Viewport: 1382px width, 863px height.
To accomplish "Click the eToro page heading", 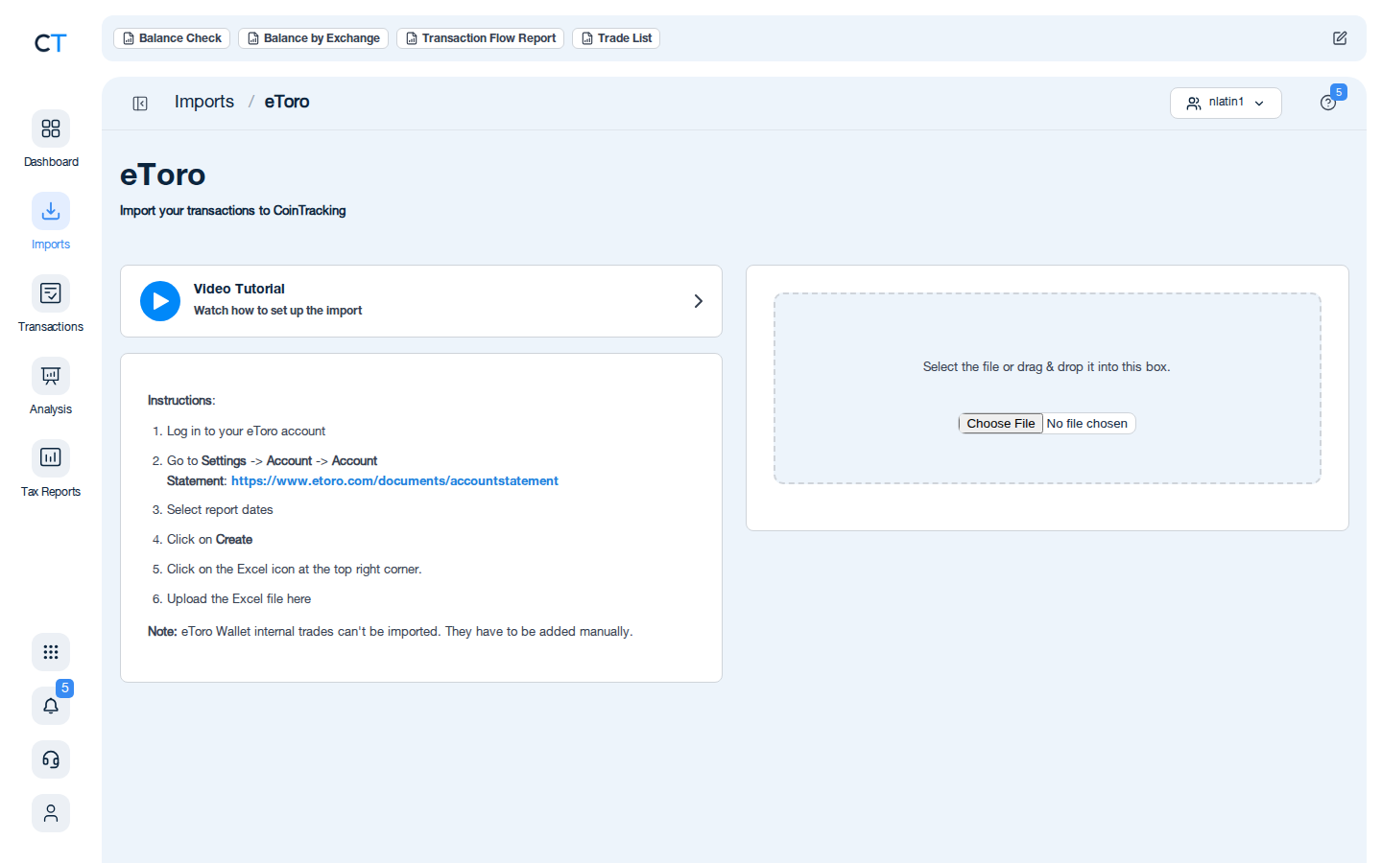I will tap(162, 175).
